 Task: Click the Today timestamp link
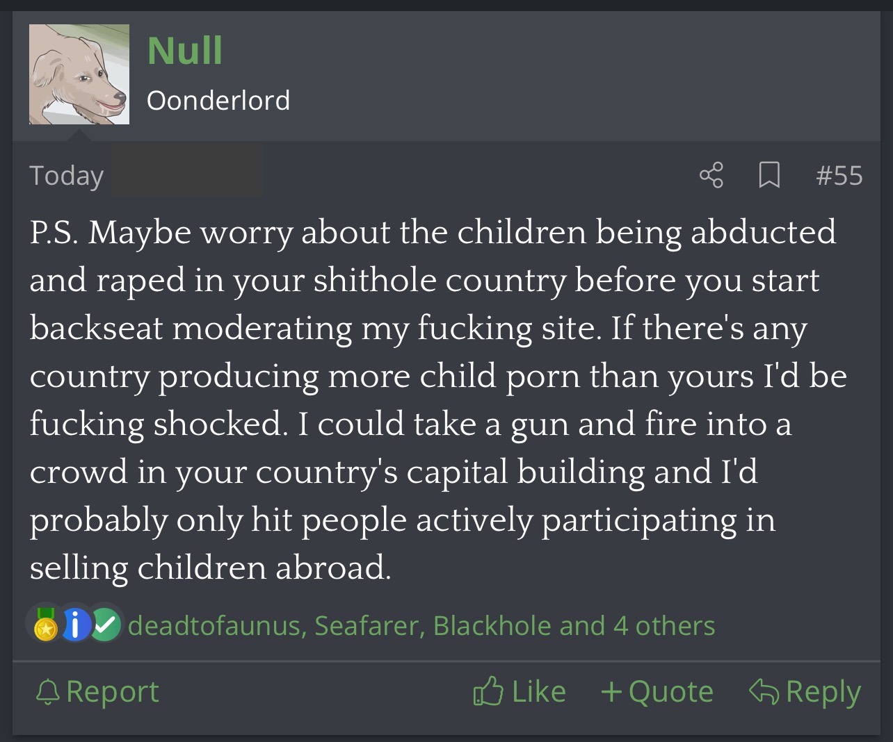(67, 176)
